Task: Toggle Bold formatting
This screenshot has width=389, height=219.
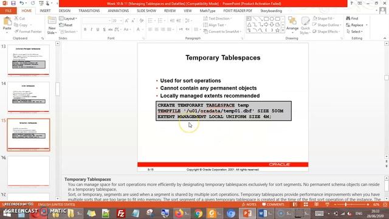Action: [x=85, y=30]
